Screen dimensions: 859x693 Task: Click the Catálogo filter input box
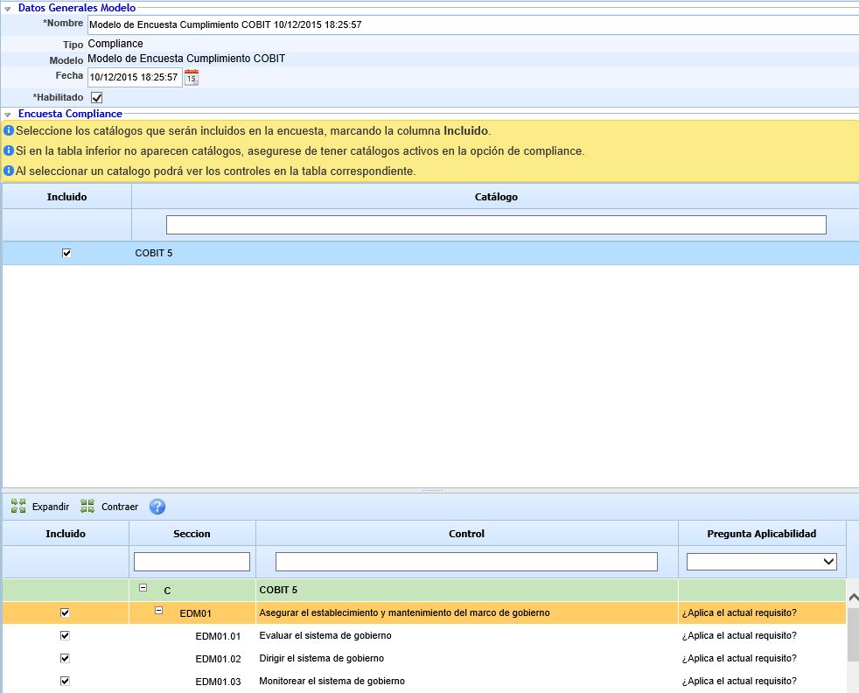coord(495,225)
